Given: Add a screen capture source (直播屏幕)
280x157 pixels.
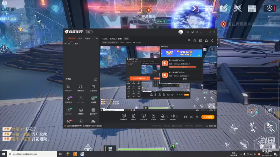Looking at the screenshot, I should point(124,117).
